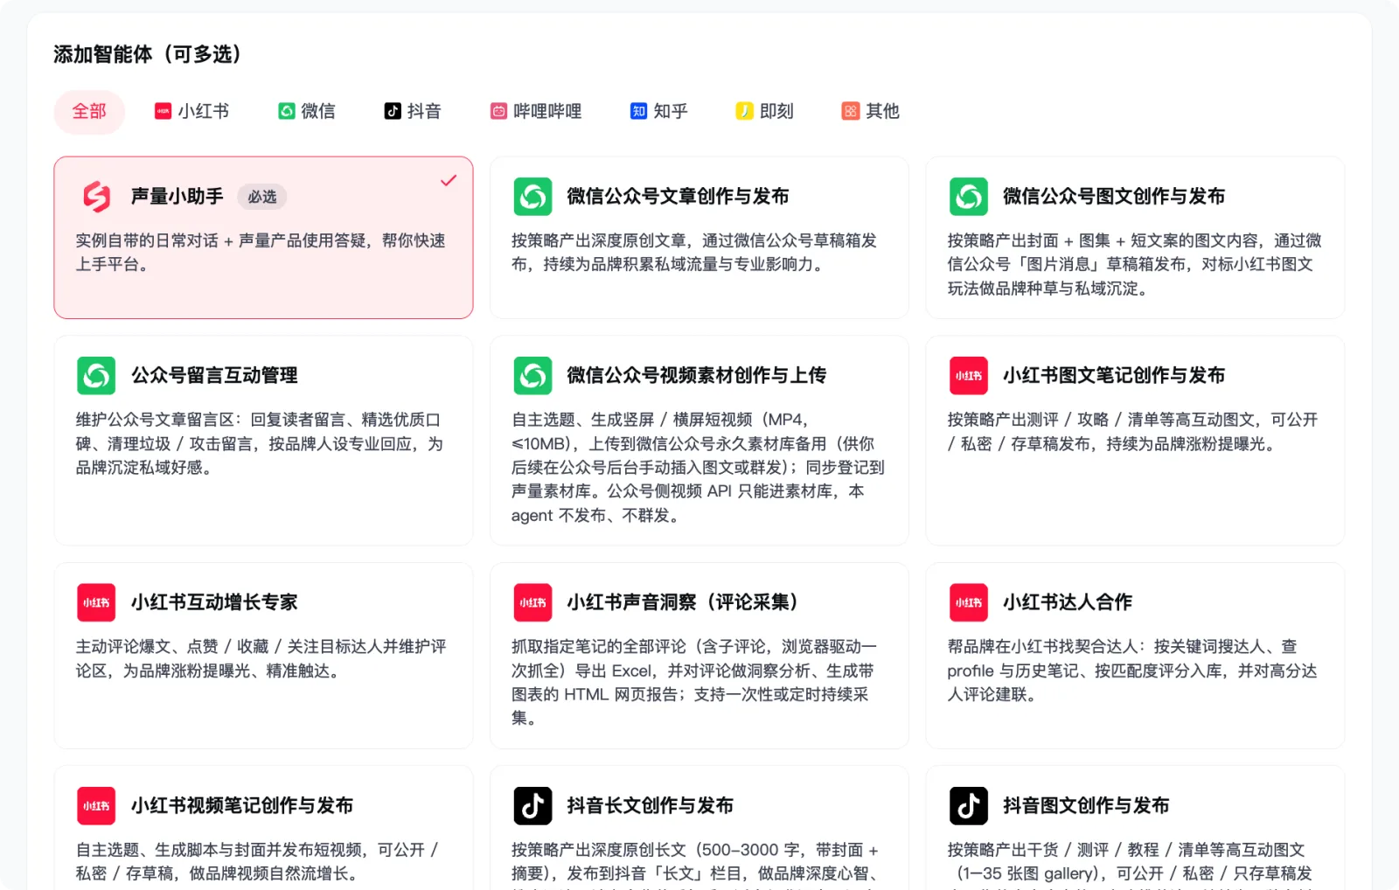Click the description starting 实例自带的日常对话
This screenshot has width=1399, height=890.
click(261, 253)
